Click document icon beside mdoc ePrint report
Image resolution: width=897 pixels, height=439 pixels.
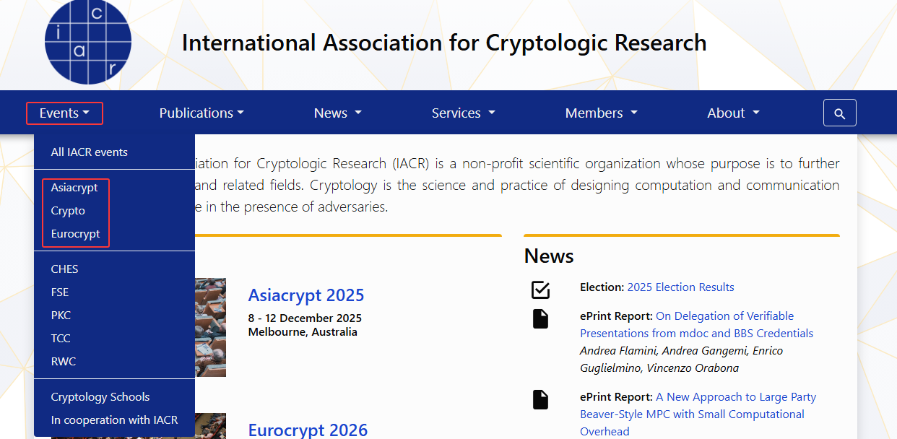click(x=540, y=318)
